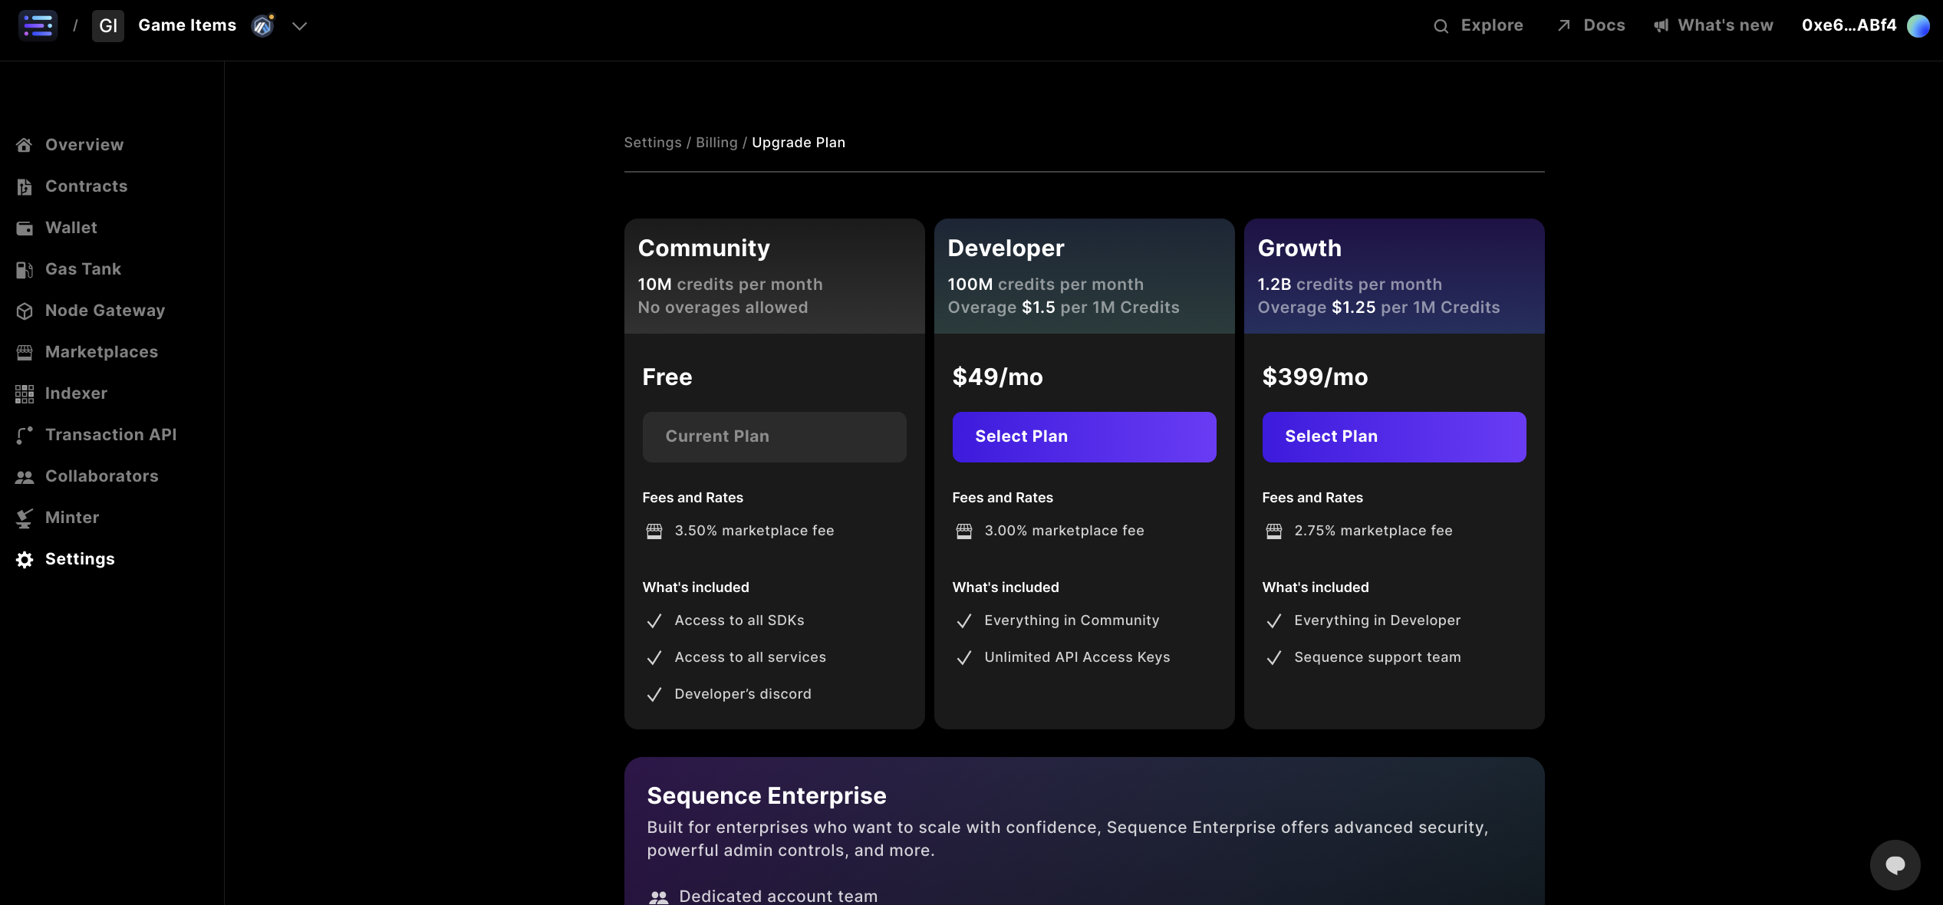Screen dimensions: 1943x905
Task: Click the Marketplaces sidebar icon
Action: coord(24,350)
